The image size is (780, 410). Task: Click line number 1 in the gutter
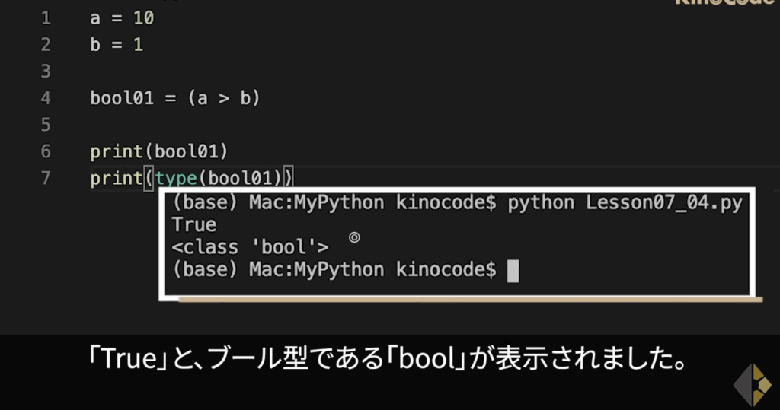click(46, 18)
